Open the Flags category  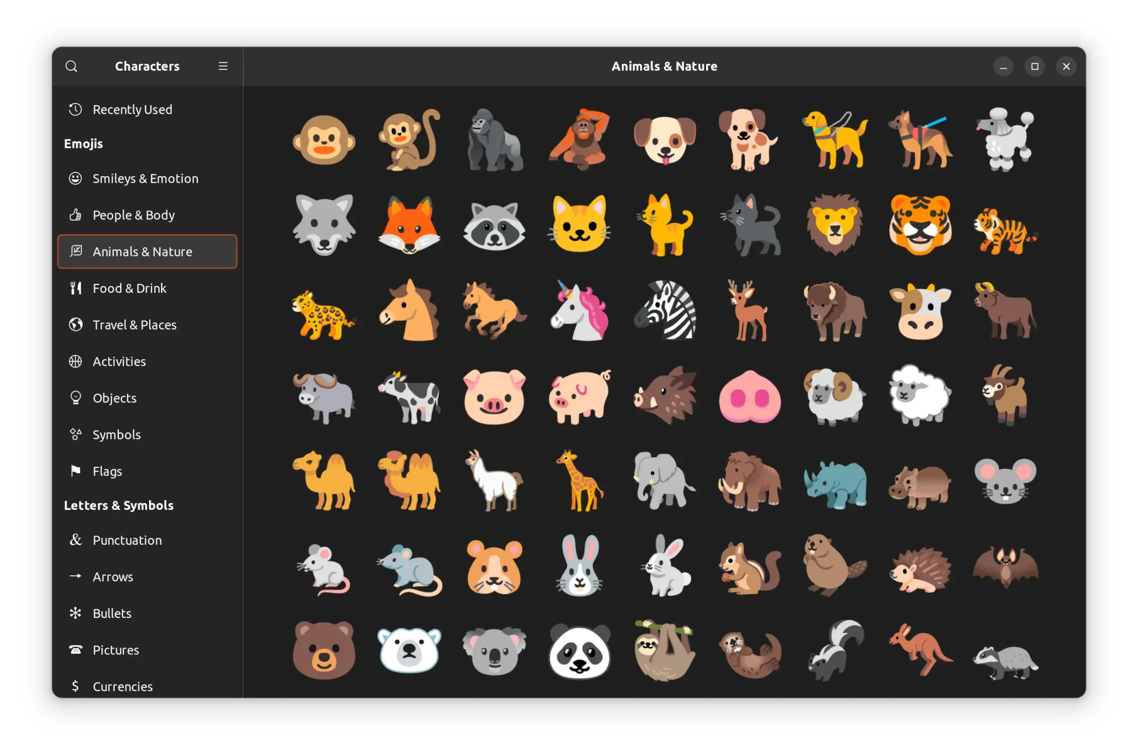click(x=147, y=471)
